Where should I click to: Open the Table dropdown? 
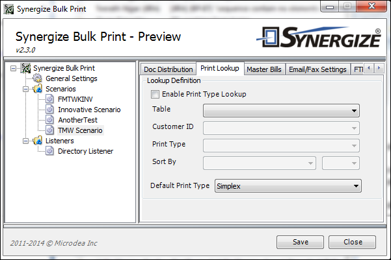281,111
